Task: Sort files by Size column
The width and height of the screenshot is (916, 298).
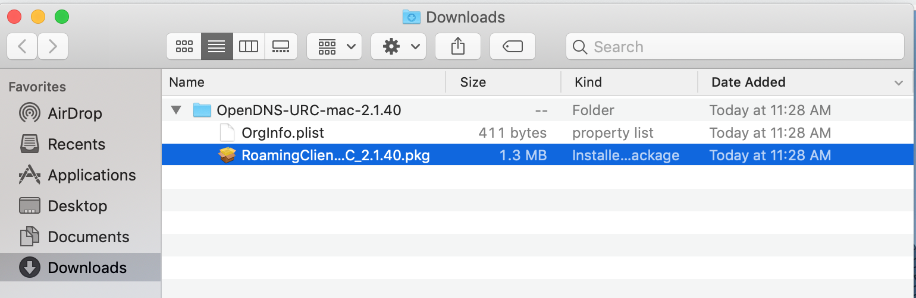Action: [x=473, y=83]
